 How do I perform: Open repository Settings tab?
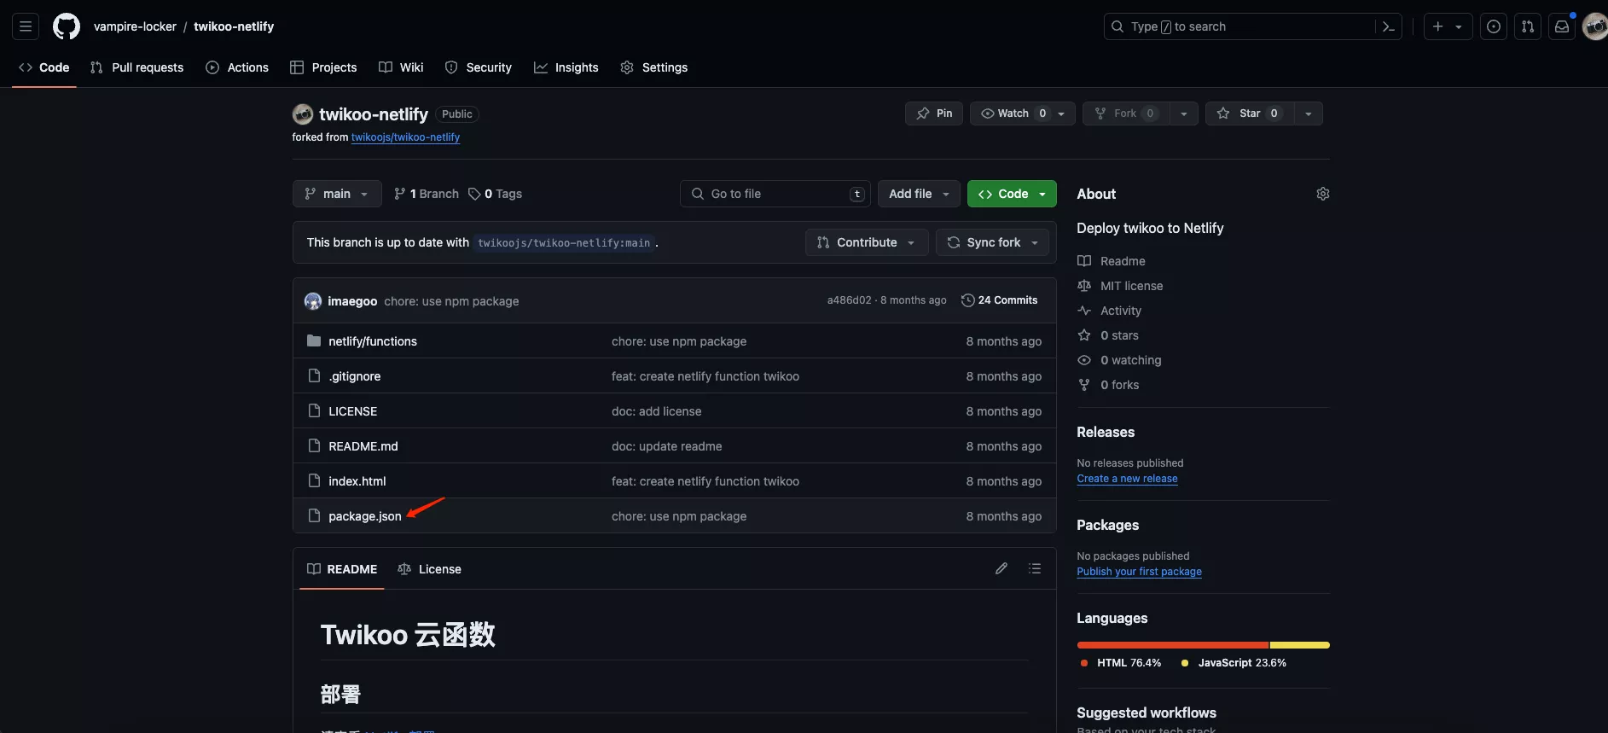click(x=654, y=67)
